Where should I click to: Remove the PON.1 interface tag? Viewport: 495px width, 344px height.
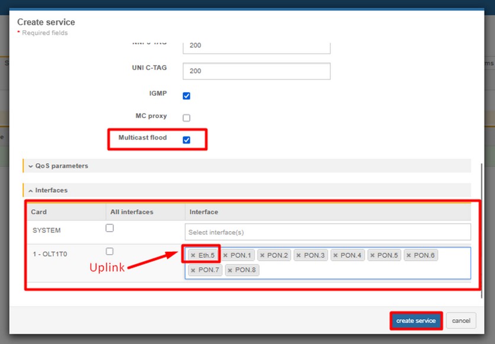[x=225, y=255]
